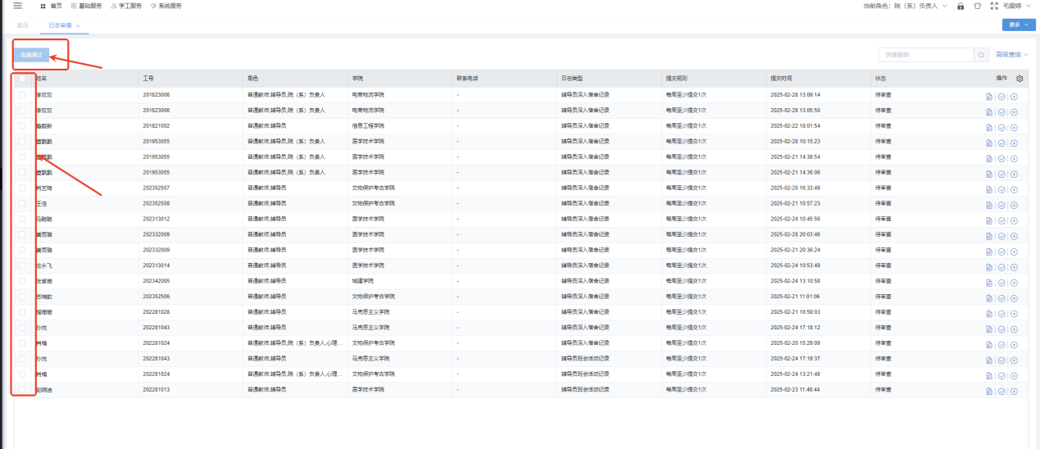Tick checkbox for employee 202352507 row
The width and height of the screenshot is (1040, 449).
[x=22, y=188]
